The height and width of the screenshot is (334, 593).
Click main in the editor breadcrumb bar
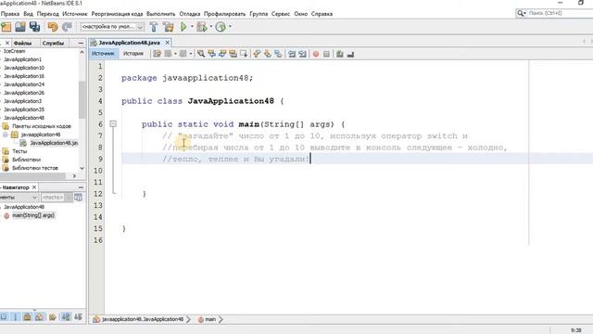tap(210, 319)
